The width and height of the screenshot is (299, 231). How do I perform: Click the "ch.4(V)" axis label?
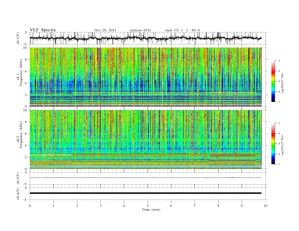coord(18,194)
